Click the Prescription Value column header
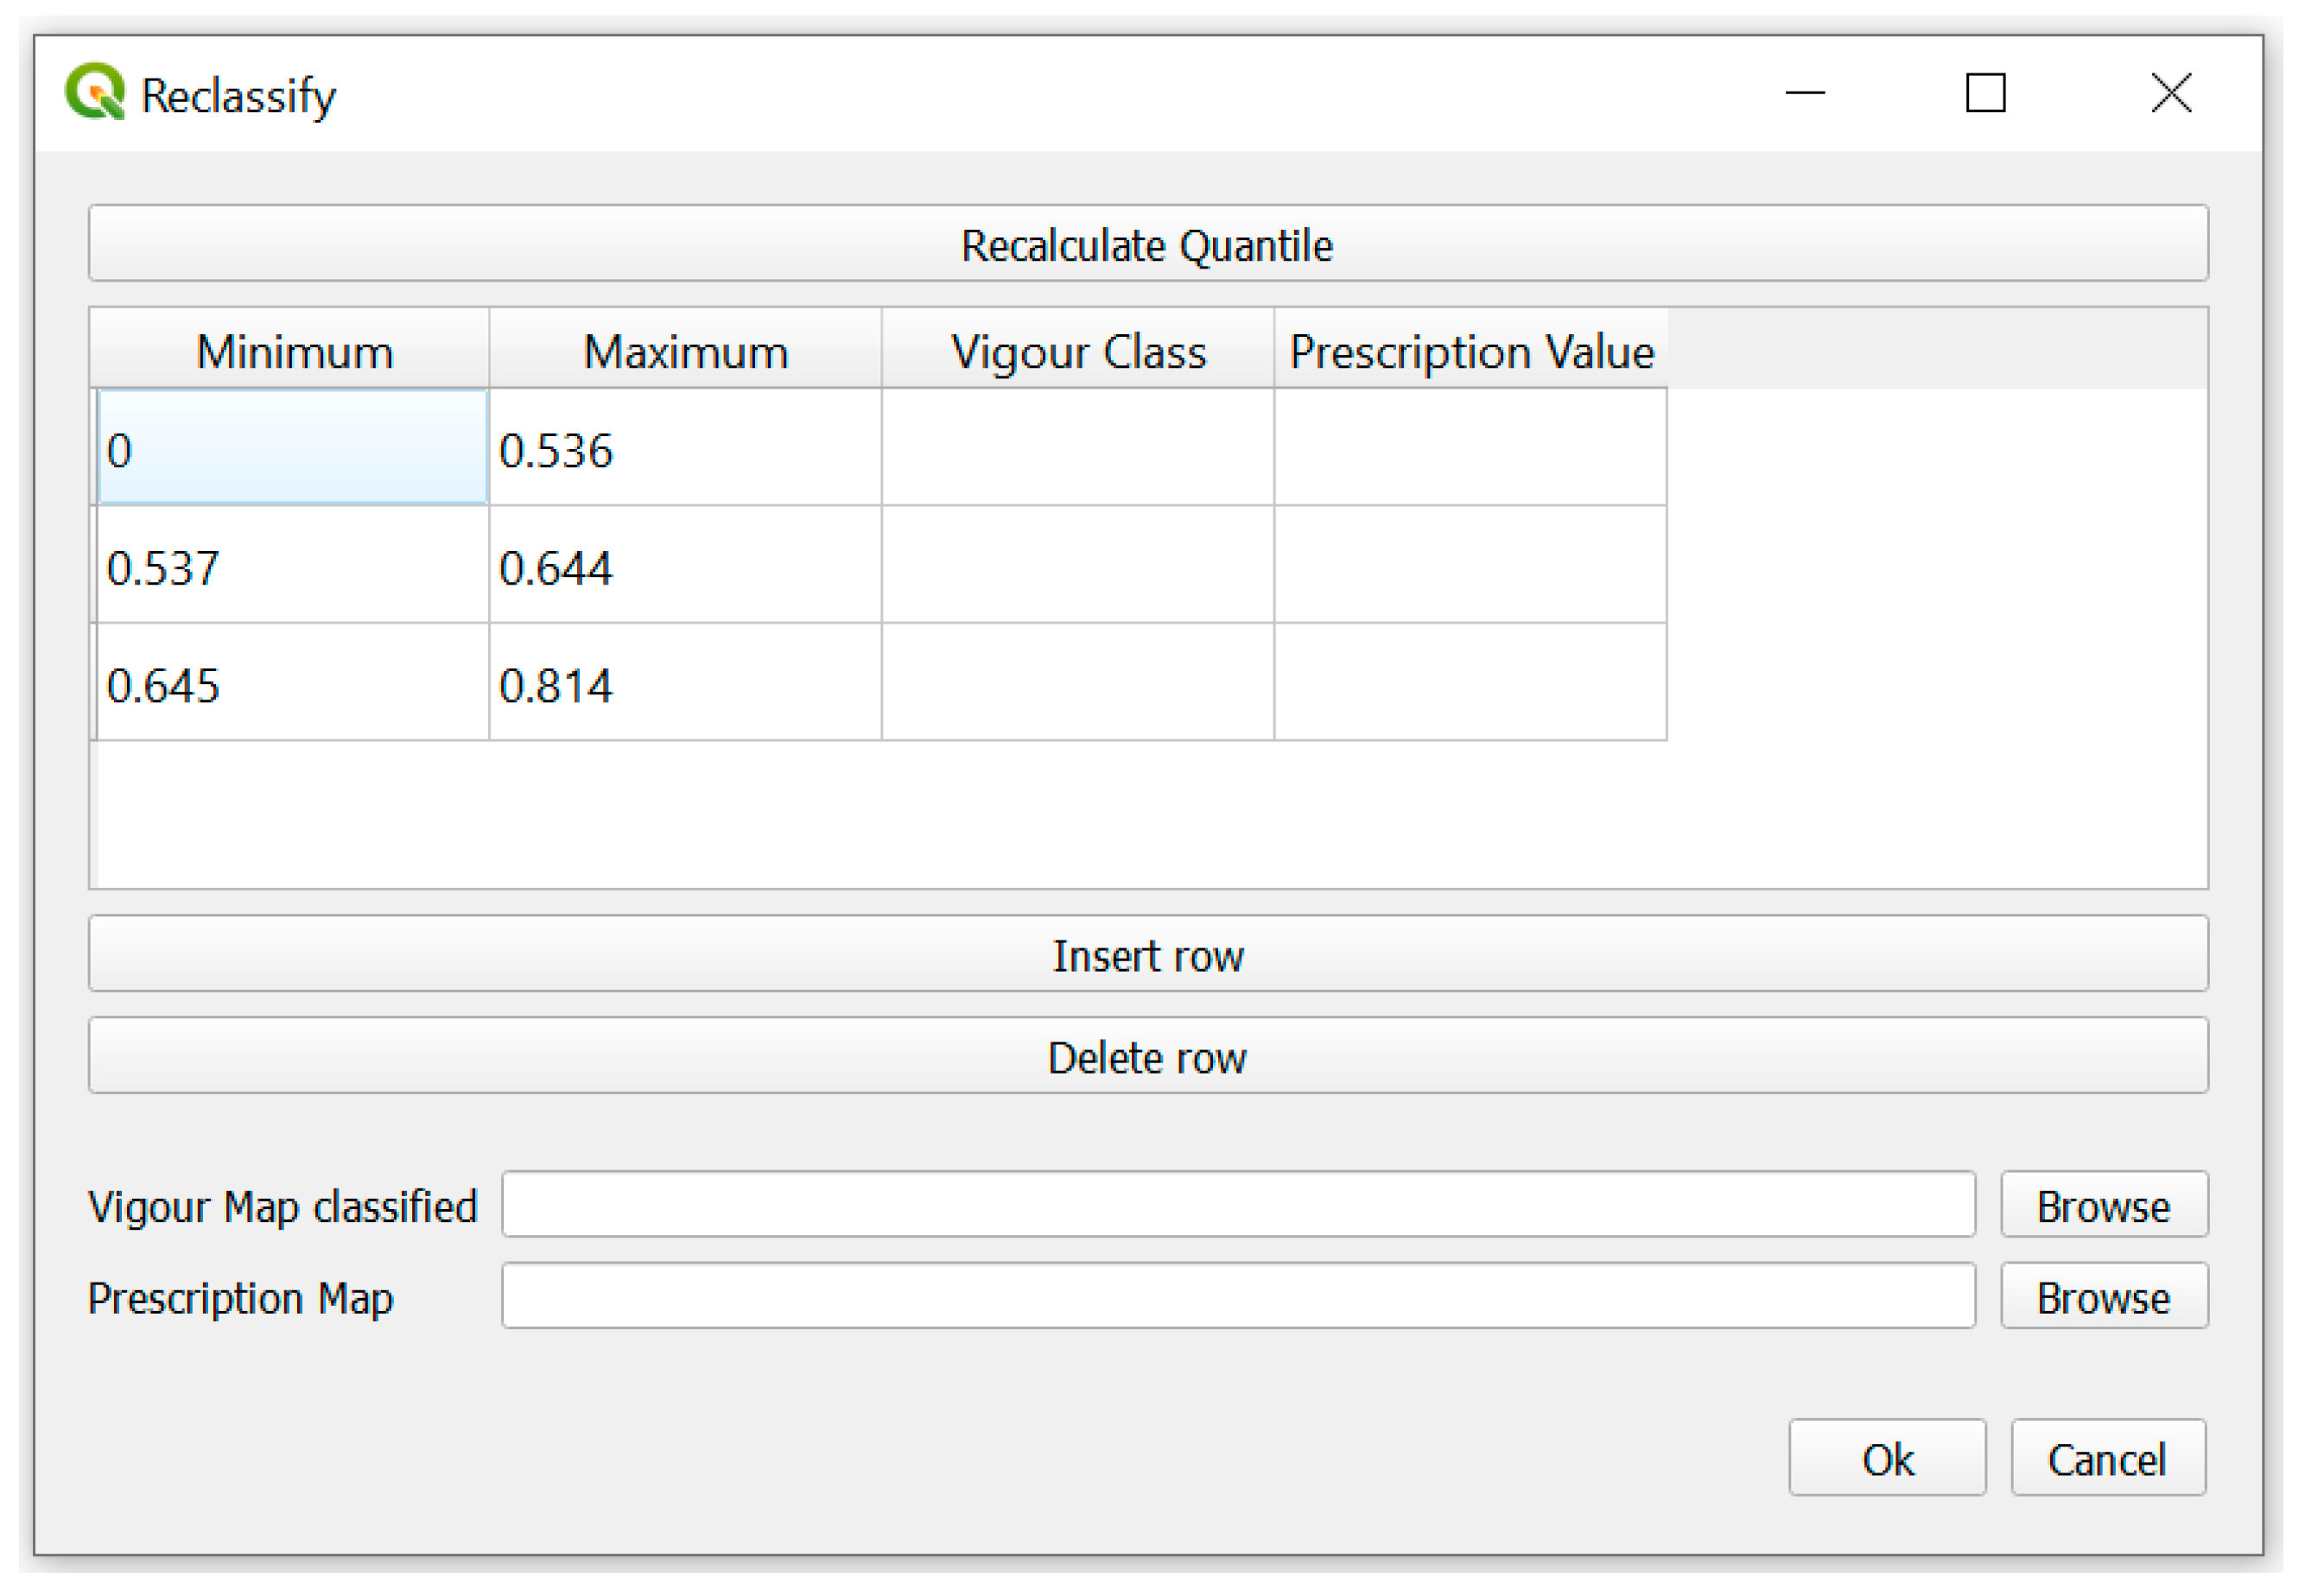 pos(1470,351)
